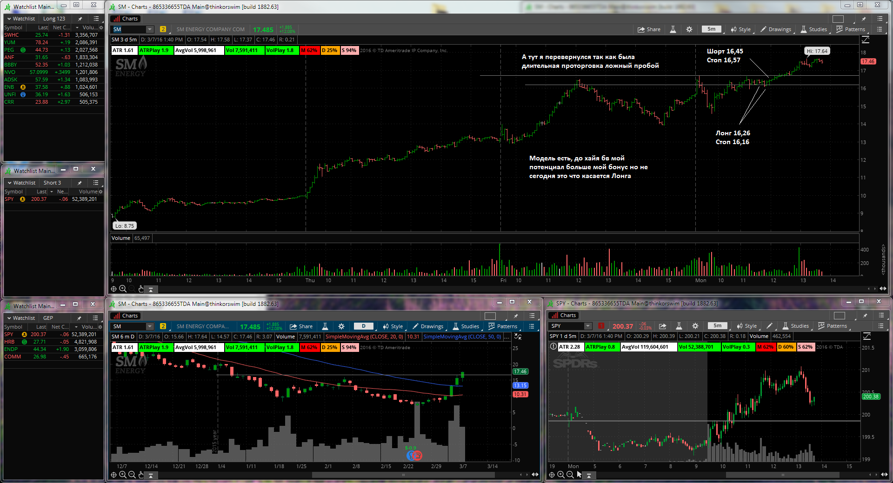The image size is (893, 483).
Task: Open Drawings menu in top SM chart
Action: coord(776,29)
